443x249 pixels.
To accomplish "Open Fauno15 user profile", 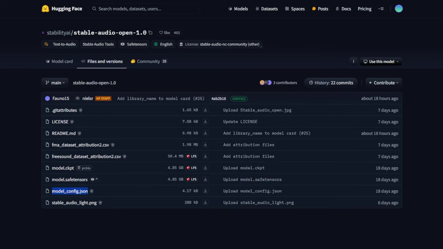I will point(57,99).
